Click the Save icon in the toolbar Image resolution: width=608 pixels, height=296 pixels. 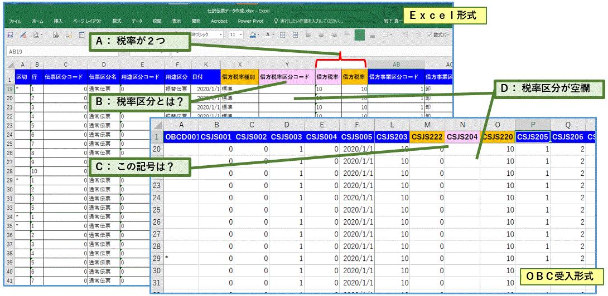(x=10, y=34)
